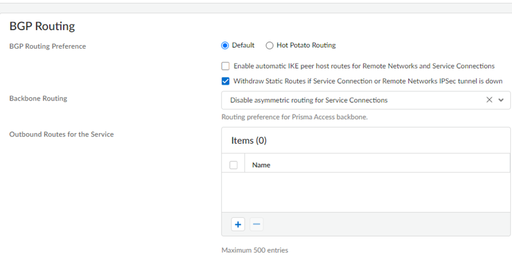Add a new outbound route entry
The image size is (512, 263).
click(x=238, y=224)
